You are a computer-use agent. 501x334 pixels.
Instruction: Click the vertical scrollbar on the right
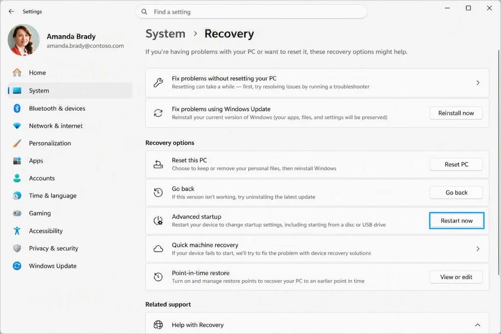[x=499, y=162]
